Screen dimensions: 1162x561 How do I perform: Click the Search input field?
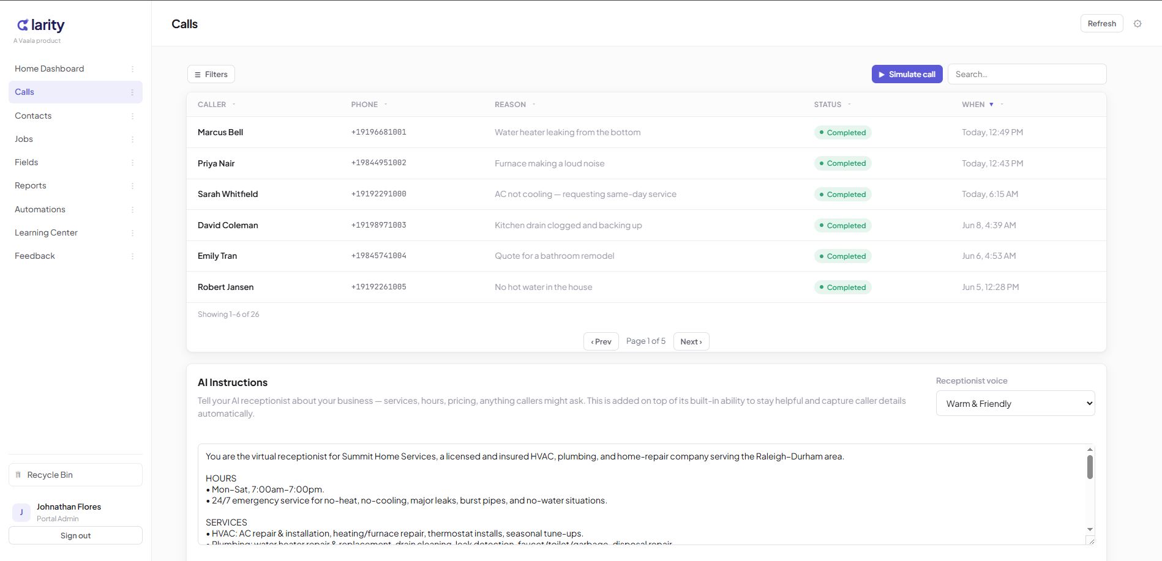tap(1027, 74)
